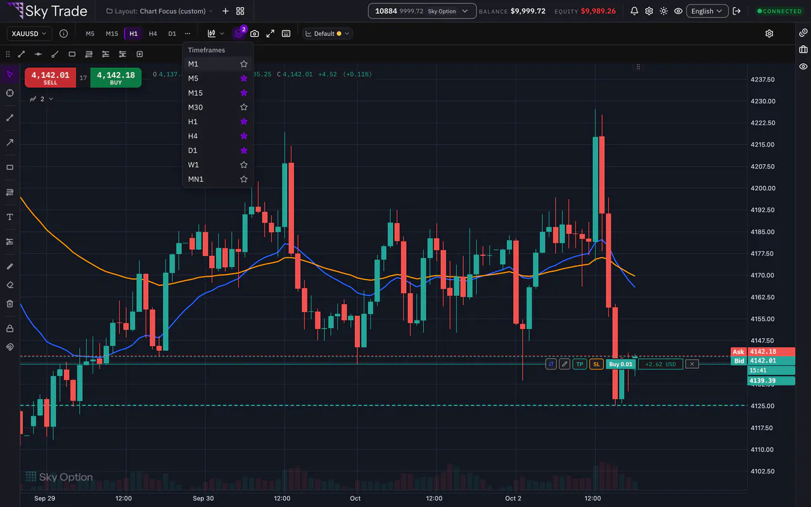Select the crosshair tool in left sidebar
Viewport: 811px width, 507px height.
click(10, 93)
